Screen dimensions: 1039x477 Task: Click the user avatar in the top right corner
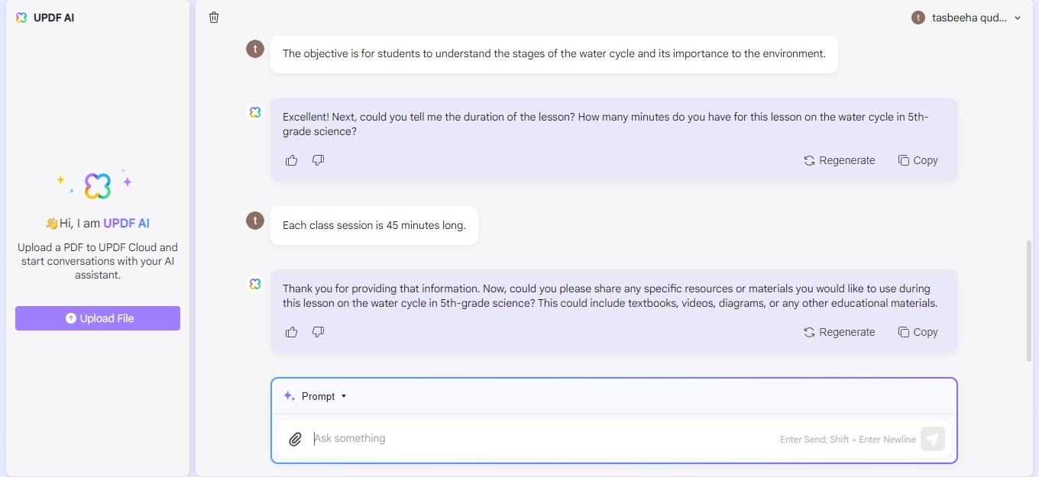tap(918, 17)
